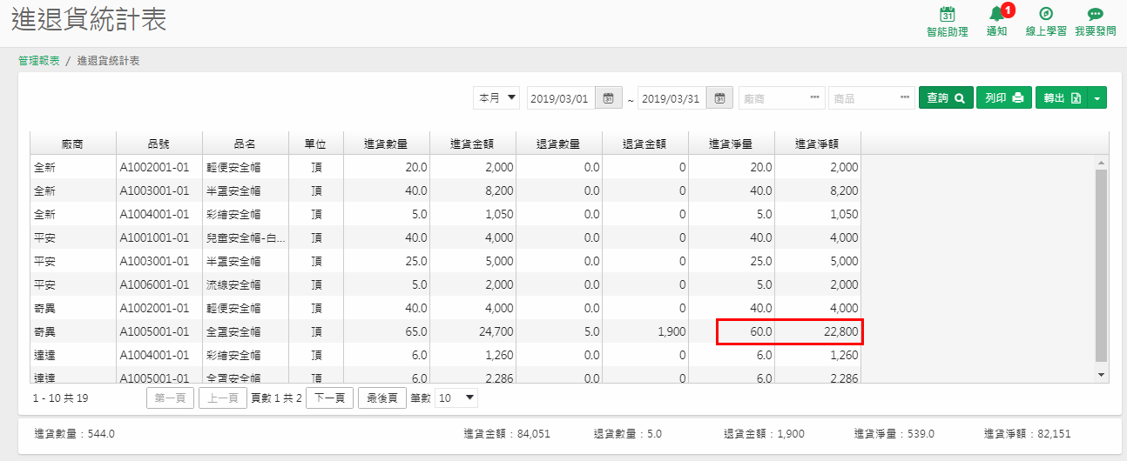This screenshot has width=1127, height=461.
Task: Sort by the 進貨淨量 column header
Action: point(731,144)
